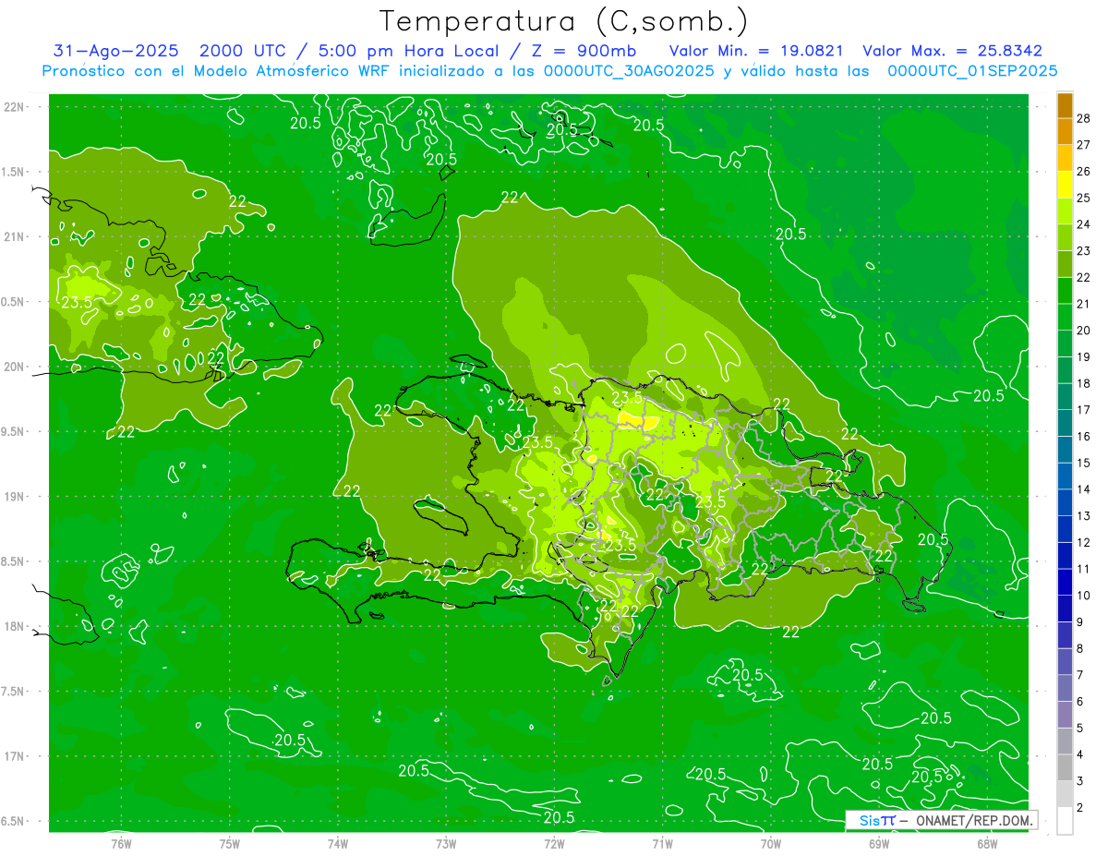Click colorbar label "15"
This screenshot has height=856, width=1108.
coord(1084,463)
